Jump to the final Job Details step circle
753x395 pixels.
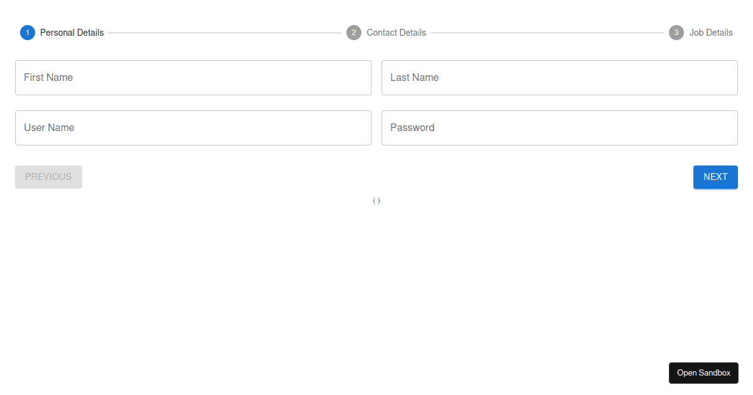coord(676,32)
